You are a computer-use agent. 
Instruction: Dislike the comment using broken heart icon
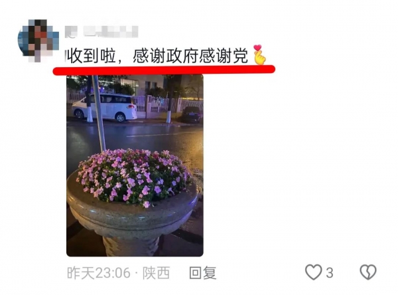(368, 272)
